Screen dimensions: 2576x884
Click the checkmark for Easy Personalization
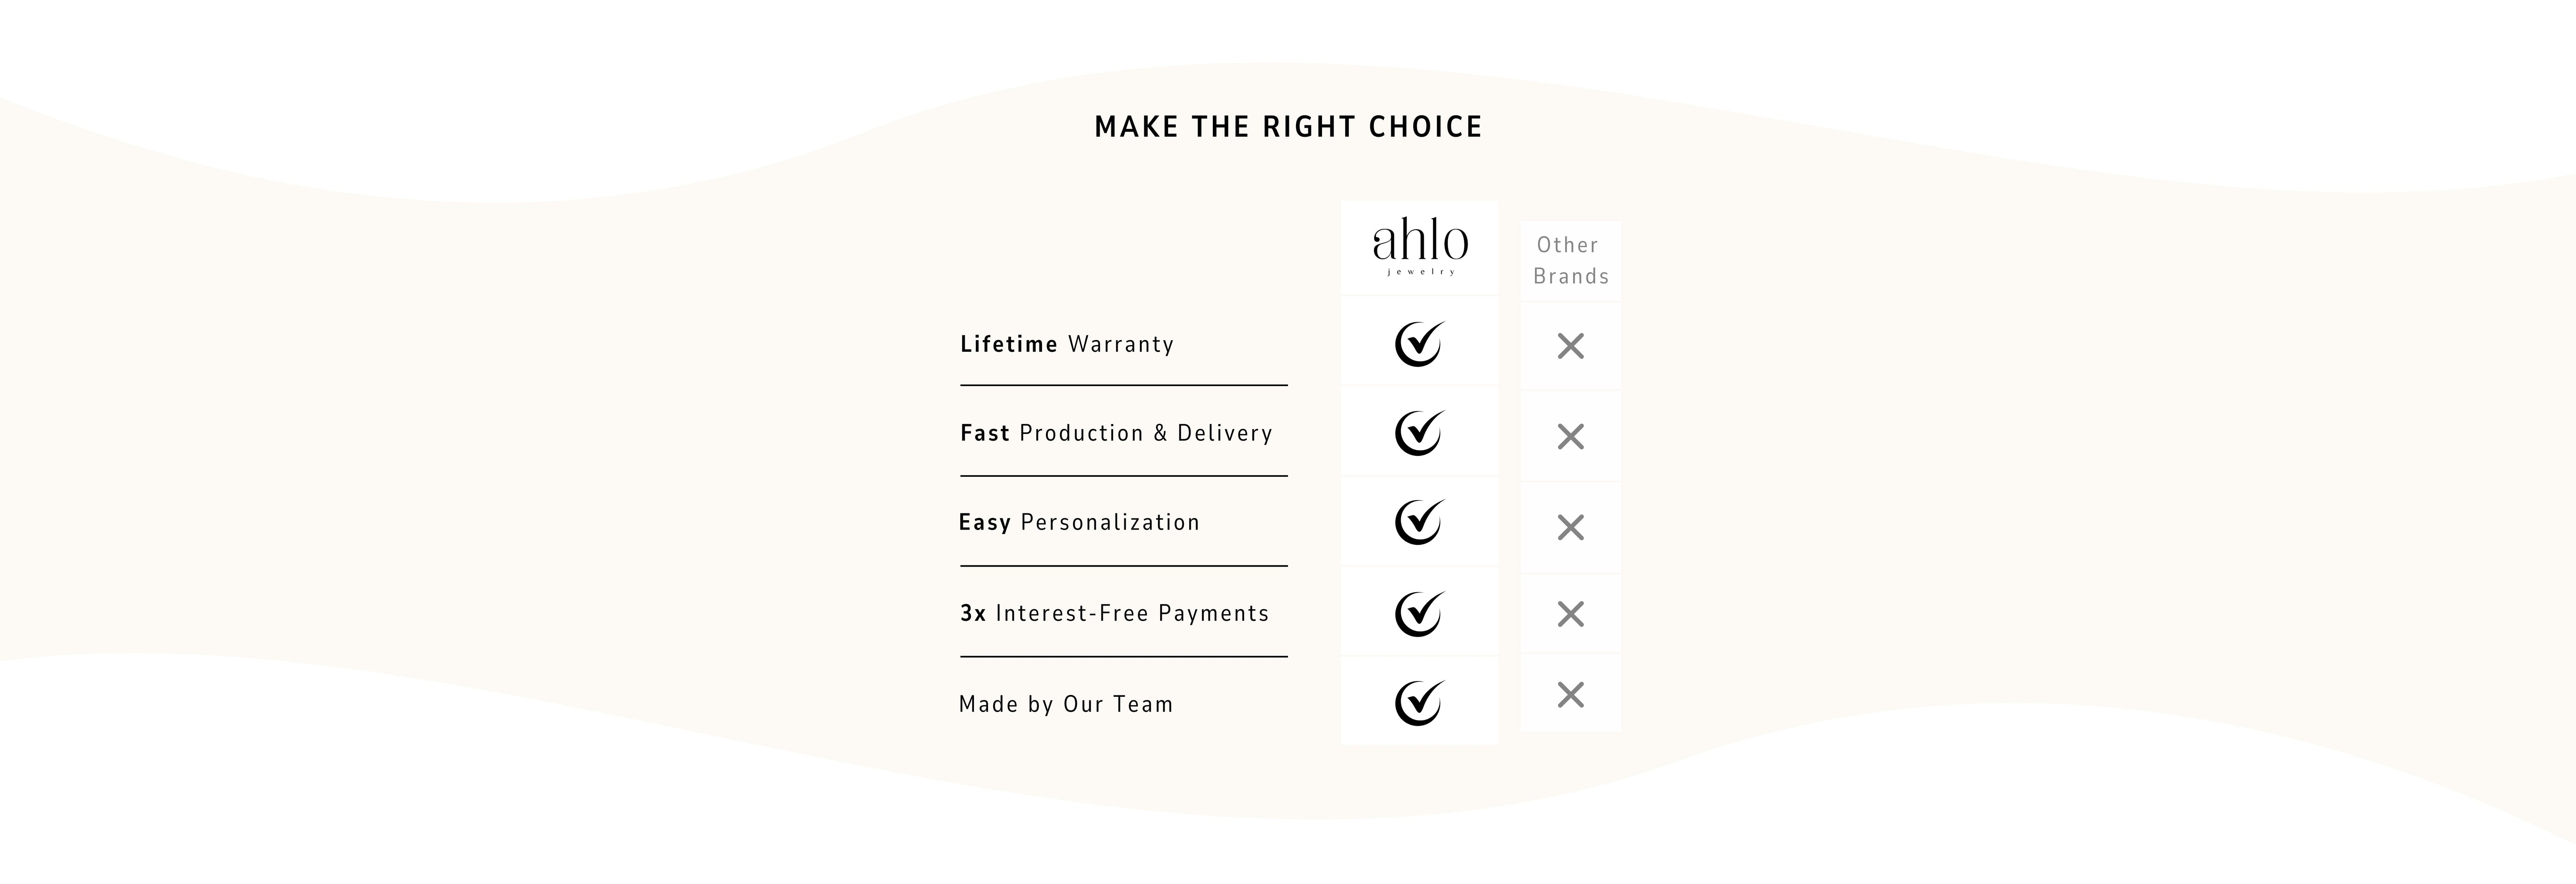coord(1420,522)
